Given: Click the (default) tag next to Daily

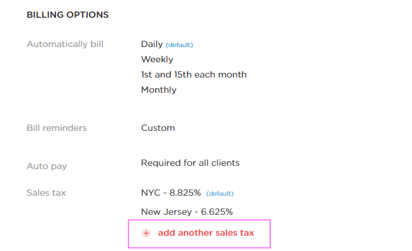Looking at the screenshot, I should click(179, 45).
